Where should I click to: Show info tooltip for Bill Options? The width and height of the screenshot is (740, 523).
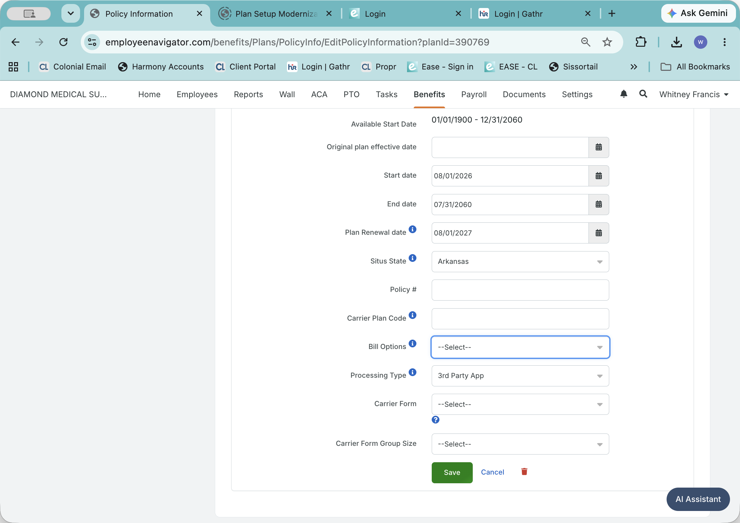coord(413,344)
